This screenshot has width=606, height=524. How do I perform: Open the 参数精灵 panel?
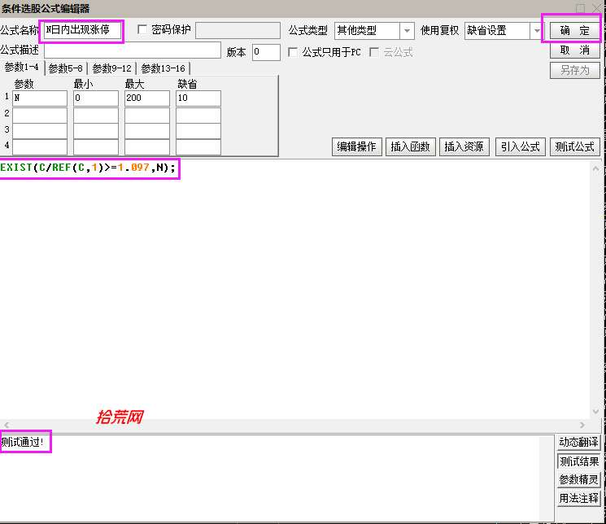pos(578,480)
